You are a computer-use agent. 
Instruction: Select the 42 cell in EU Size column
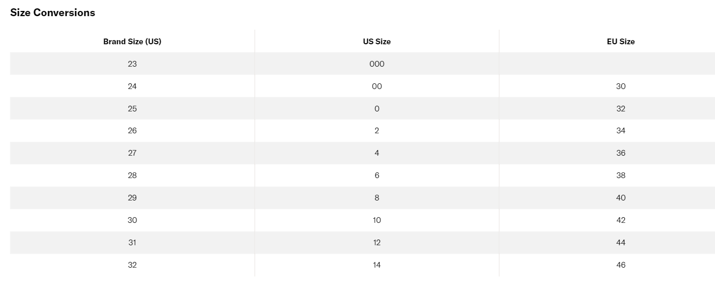[x=621, y=220]
